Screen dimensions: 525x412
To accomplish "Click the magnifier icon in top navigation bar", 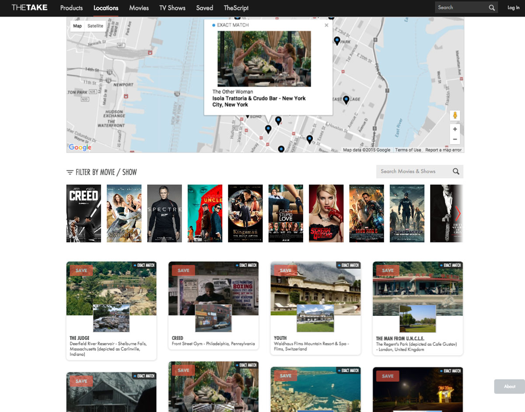I will 492,7.
